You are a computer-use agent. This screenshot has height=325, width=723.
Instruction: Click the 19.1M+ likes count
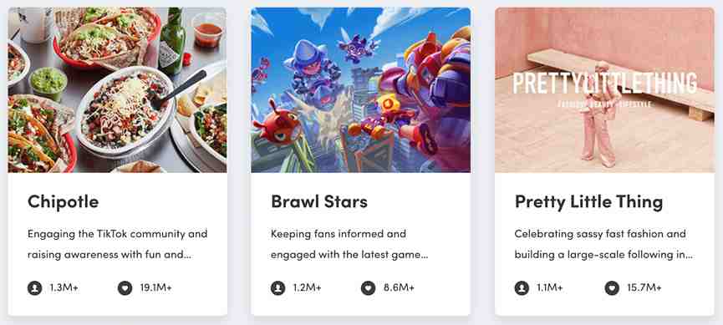155,288
